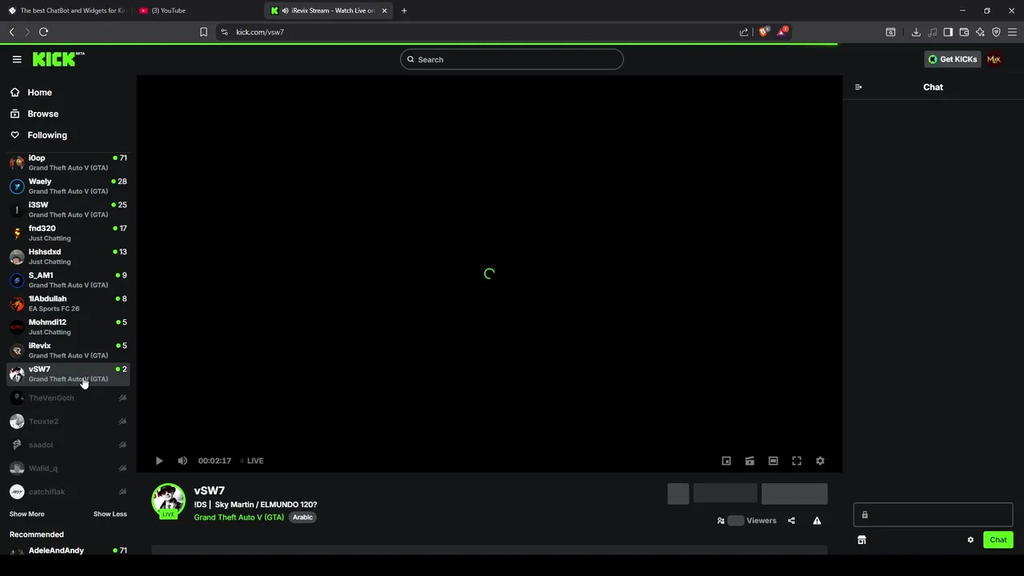
Task: Report the stream warning icon
Action: [x=817, y=521]
